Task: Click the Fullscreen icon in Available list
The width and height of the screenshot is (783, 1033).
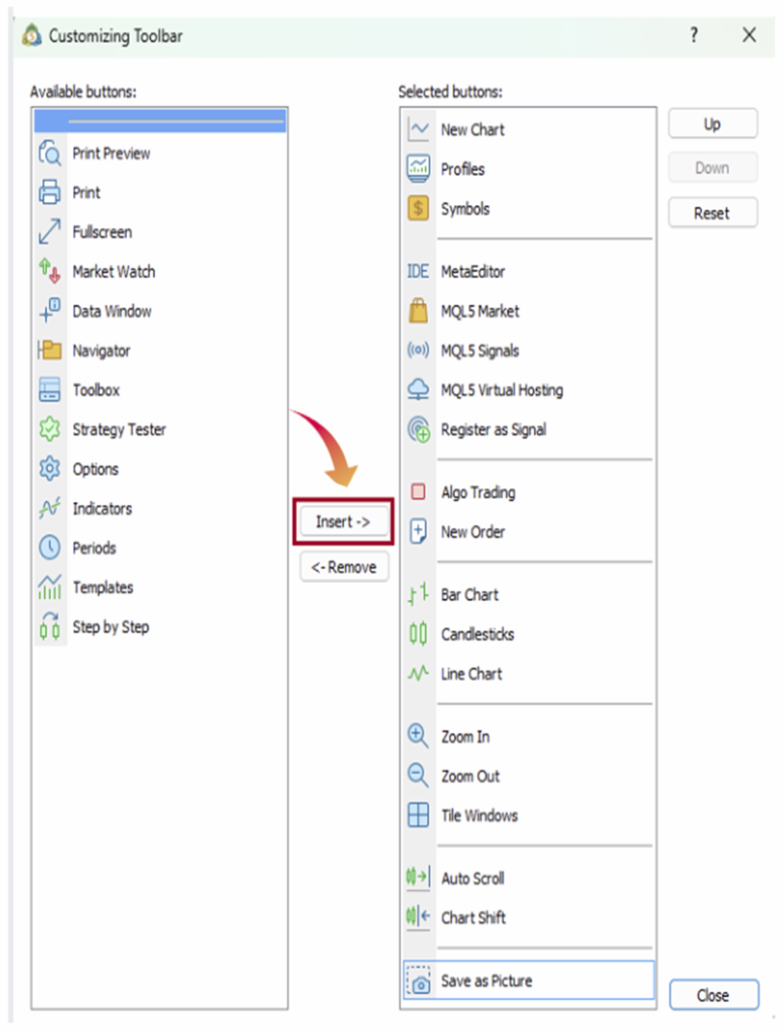Action: [50, 232]
